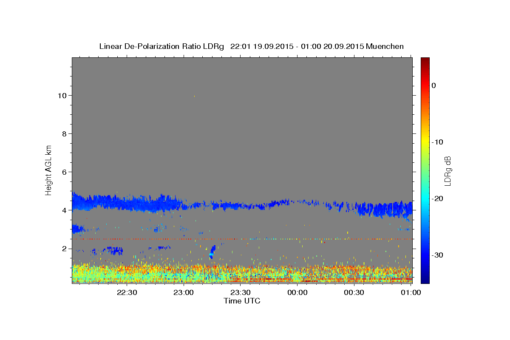Click the colorbar value -20

point(438,198)
